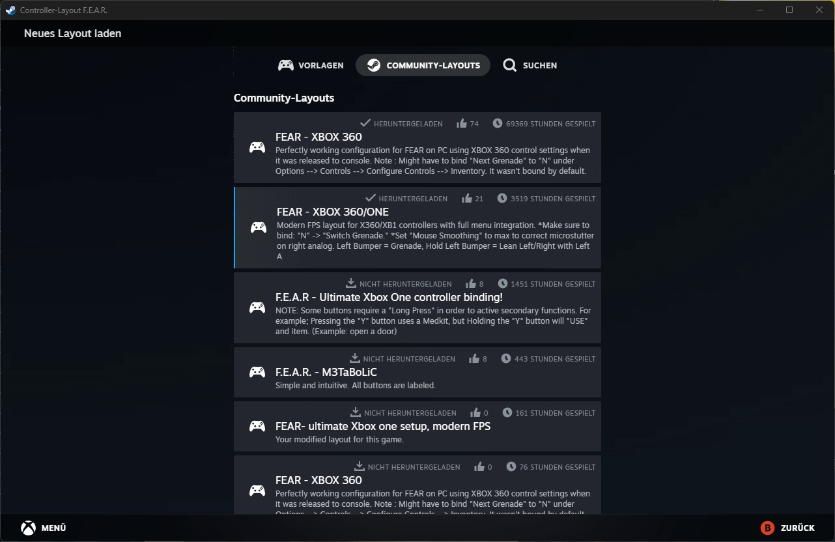Screen dimensions: 835x542
Task: Click the controller icon of modern FPS setup
Action: (x=257, y=426)
